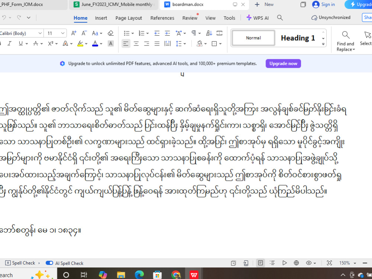372x279 pixels.
Task: Center align text
Action: click(136, 44)
